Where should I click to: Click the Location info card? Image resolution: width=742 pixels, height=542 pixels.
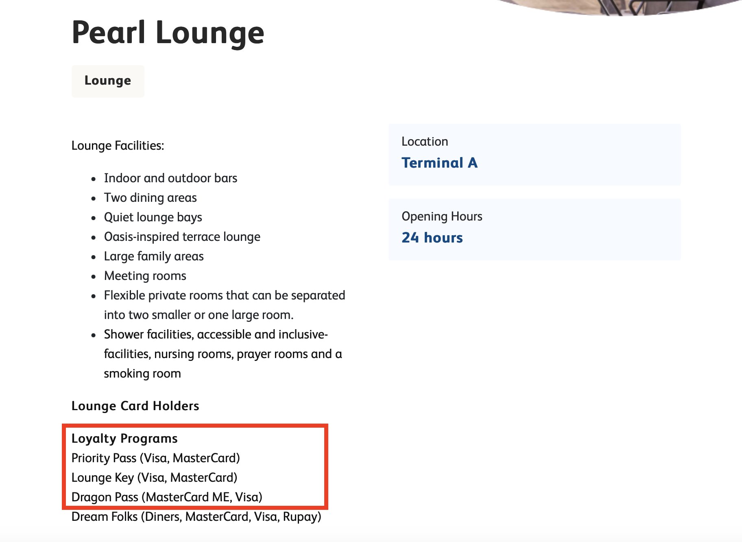pyautogui.click(x=535, y=155)
